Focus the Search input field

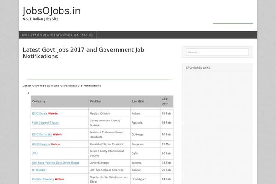[x=218, y=52]
